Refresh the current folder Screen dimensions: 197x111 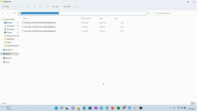[148, 13]
